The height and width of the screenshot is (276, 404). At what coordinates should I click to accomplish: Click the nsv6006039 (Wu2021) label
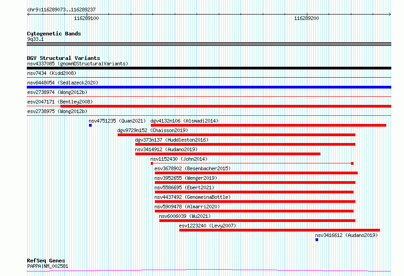click(x=185, y=216)
